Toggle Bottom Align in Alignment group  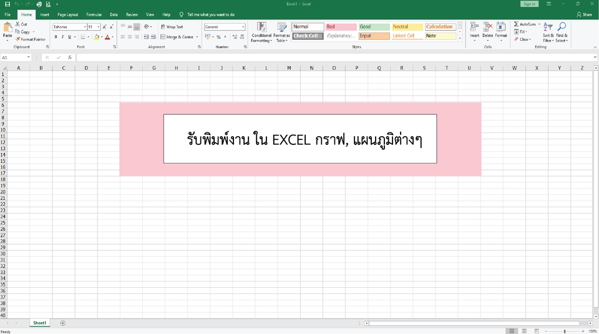point(137,27)
